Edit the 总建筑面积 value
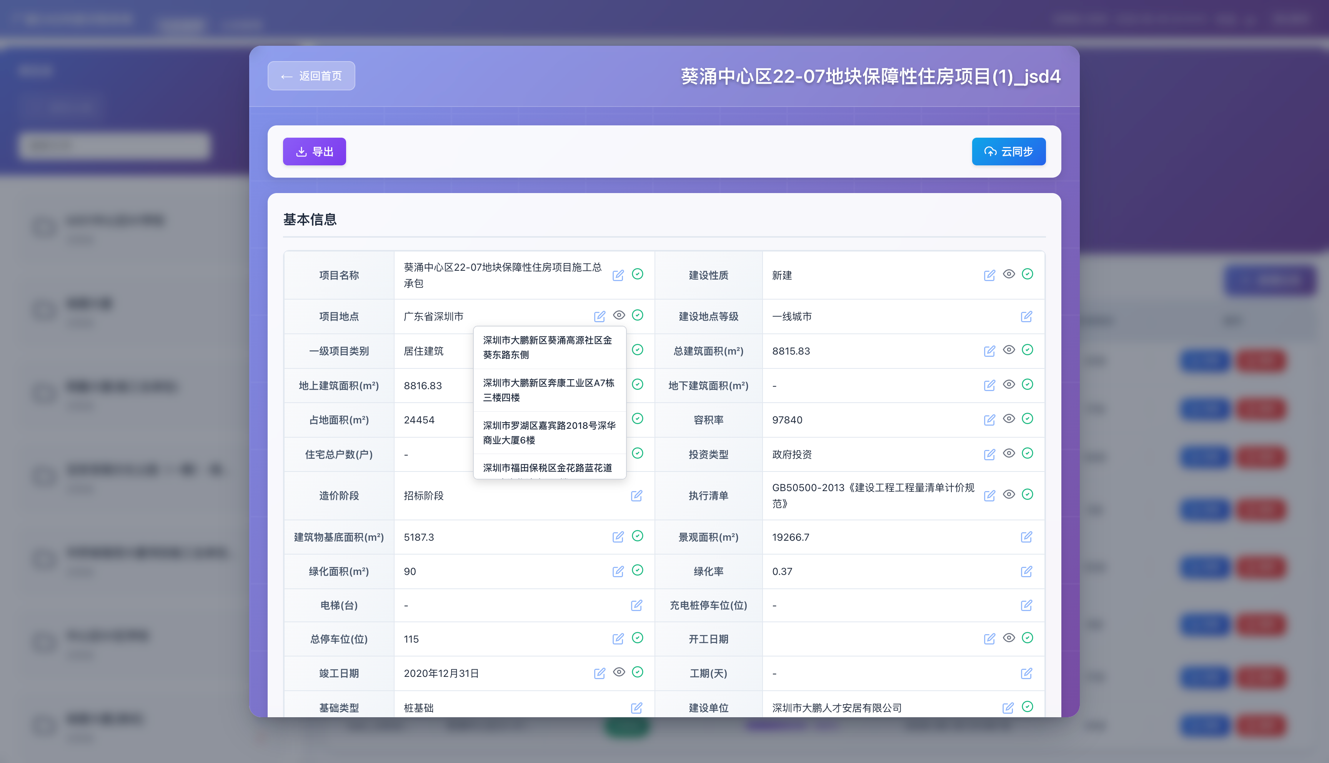The image size is (1329, 763). coord(989,351)
